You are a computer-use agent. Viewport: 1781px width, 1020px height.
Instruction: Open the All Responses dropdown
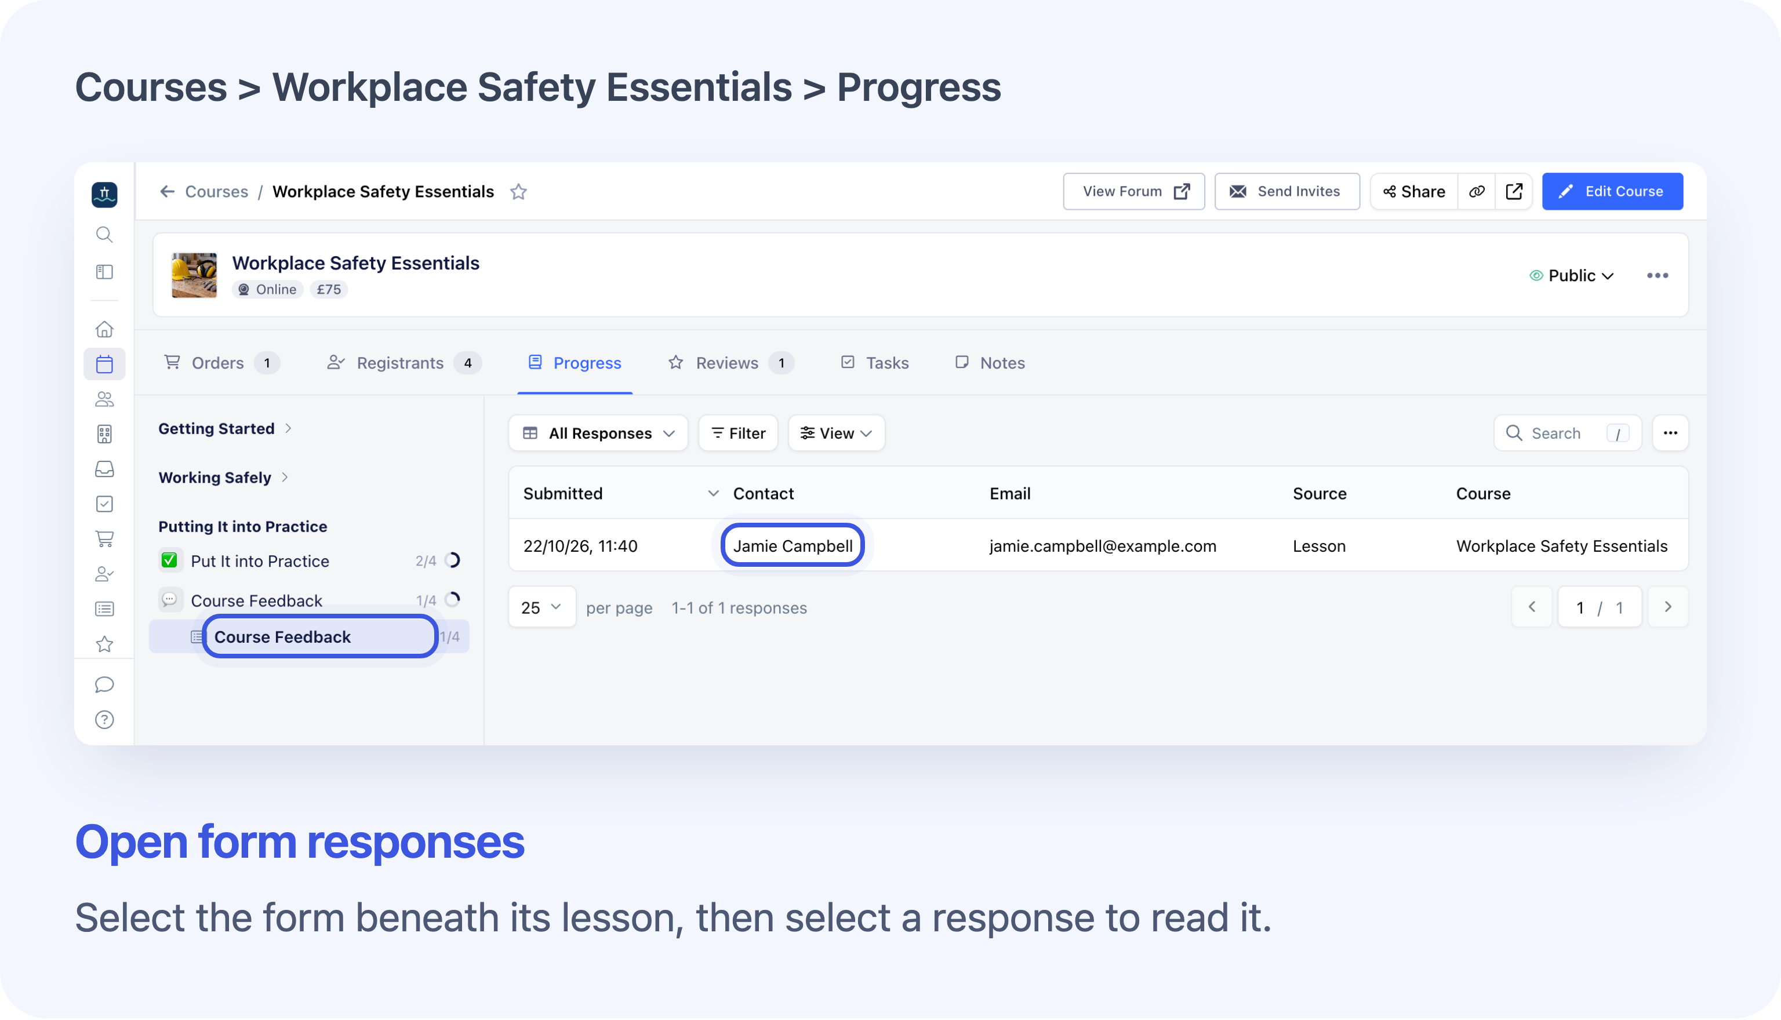[598, 433]
